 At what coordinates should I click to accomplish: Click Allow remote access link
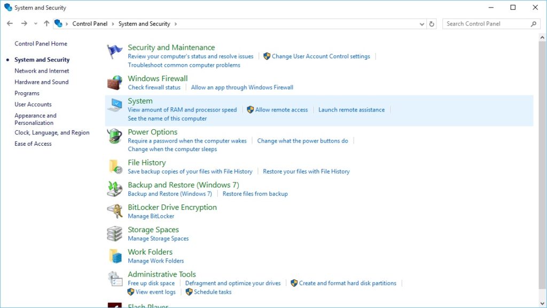pos(282,110)
